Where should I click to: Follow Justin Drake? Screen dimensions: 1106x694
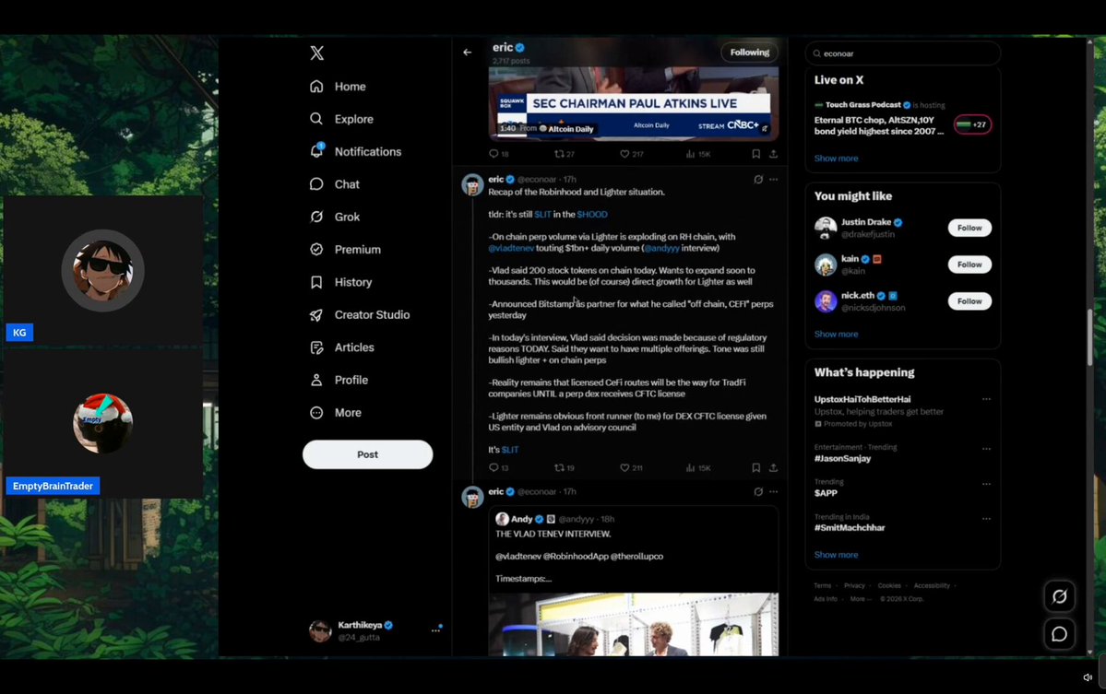coord(969,228)
